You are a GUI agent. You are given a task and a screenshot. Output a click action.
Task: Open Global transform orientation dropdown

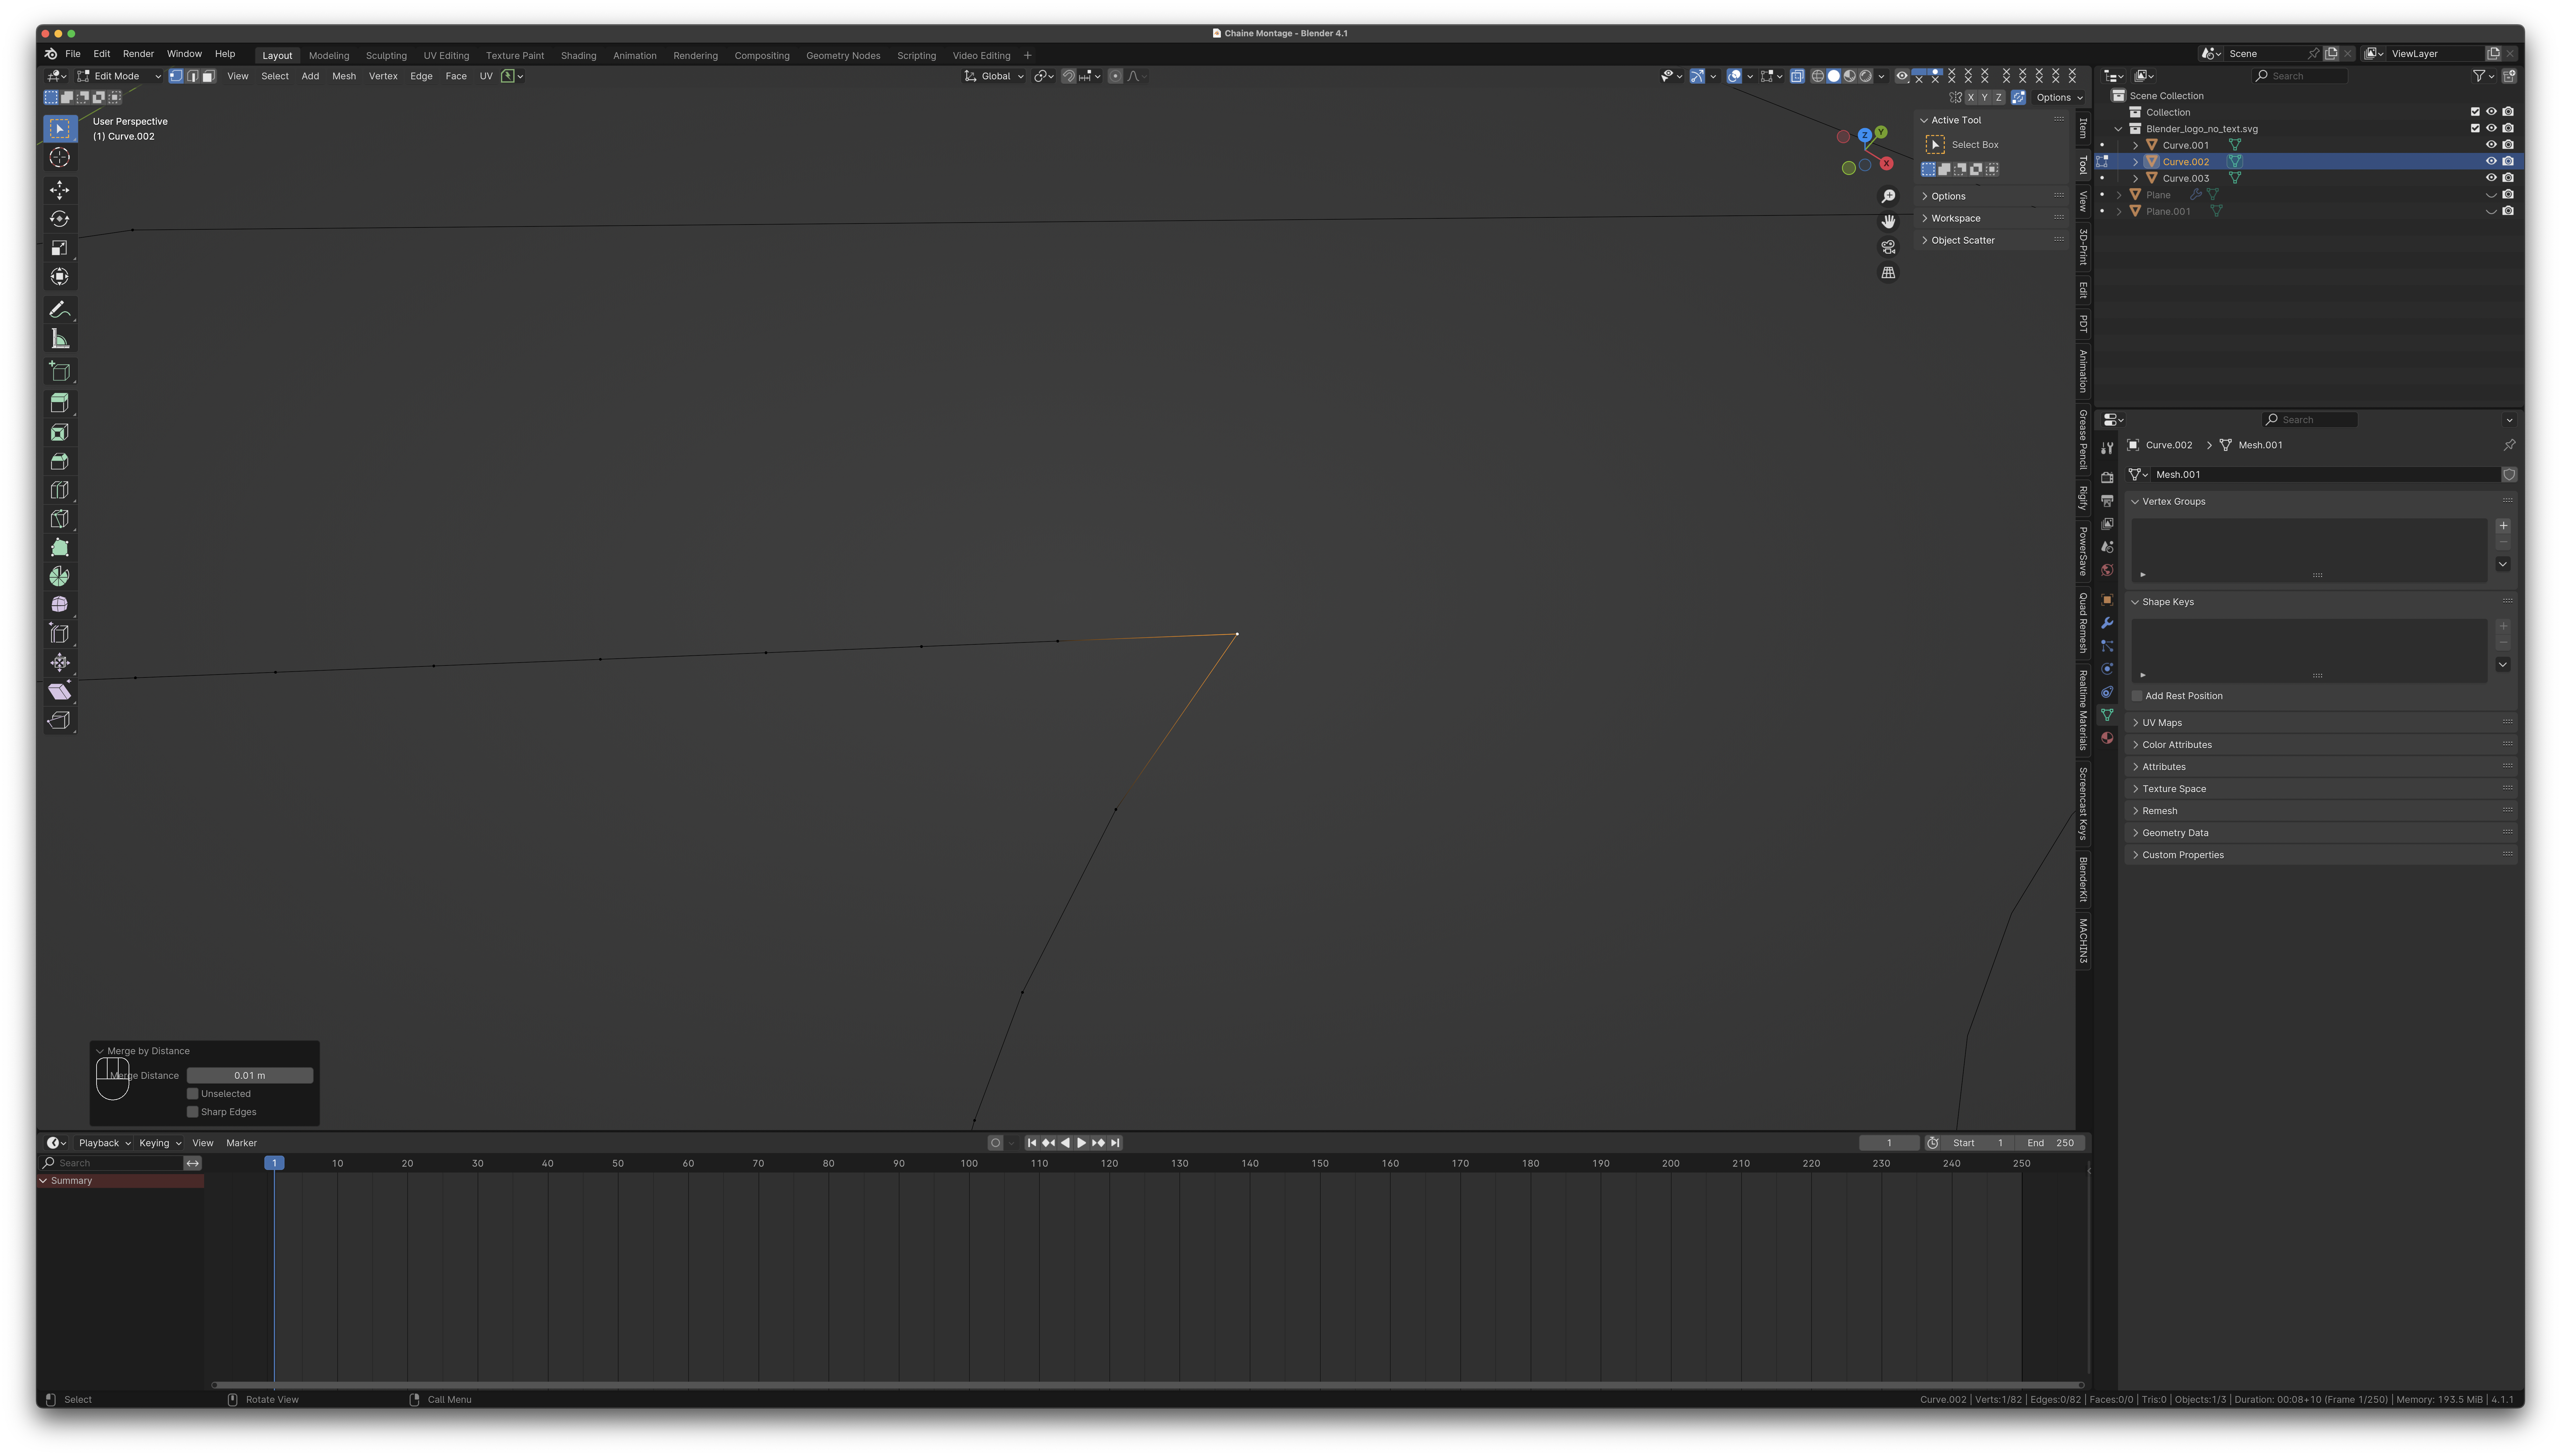994,76
